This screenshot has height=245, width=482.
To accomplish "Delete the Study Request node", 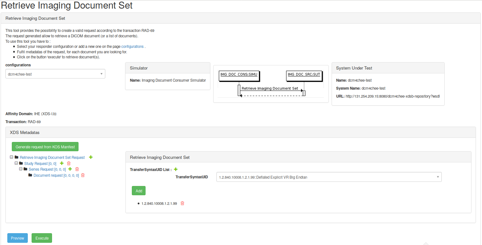I will [x=69, y=163].
